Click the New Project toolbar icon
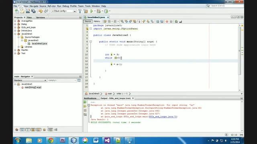Viewport: 257px width, 144px height. point(22,11)
